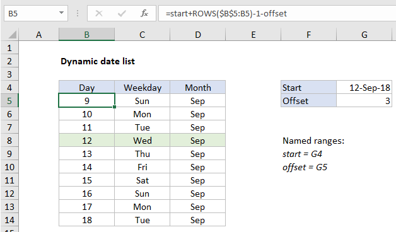The image size is (396, 232).
Task: Select the start date cell '12-Sep-18'
Action: (x=364, y=88)
